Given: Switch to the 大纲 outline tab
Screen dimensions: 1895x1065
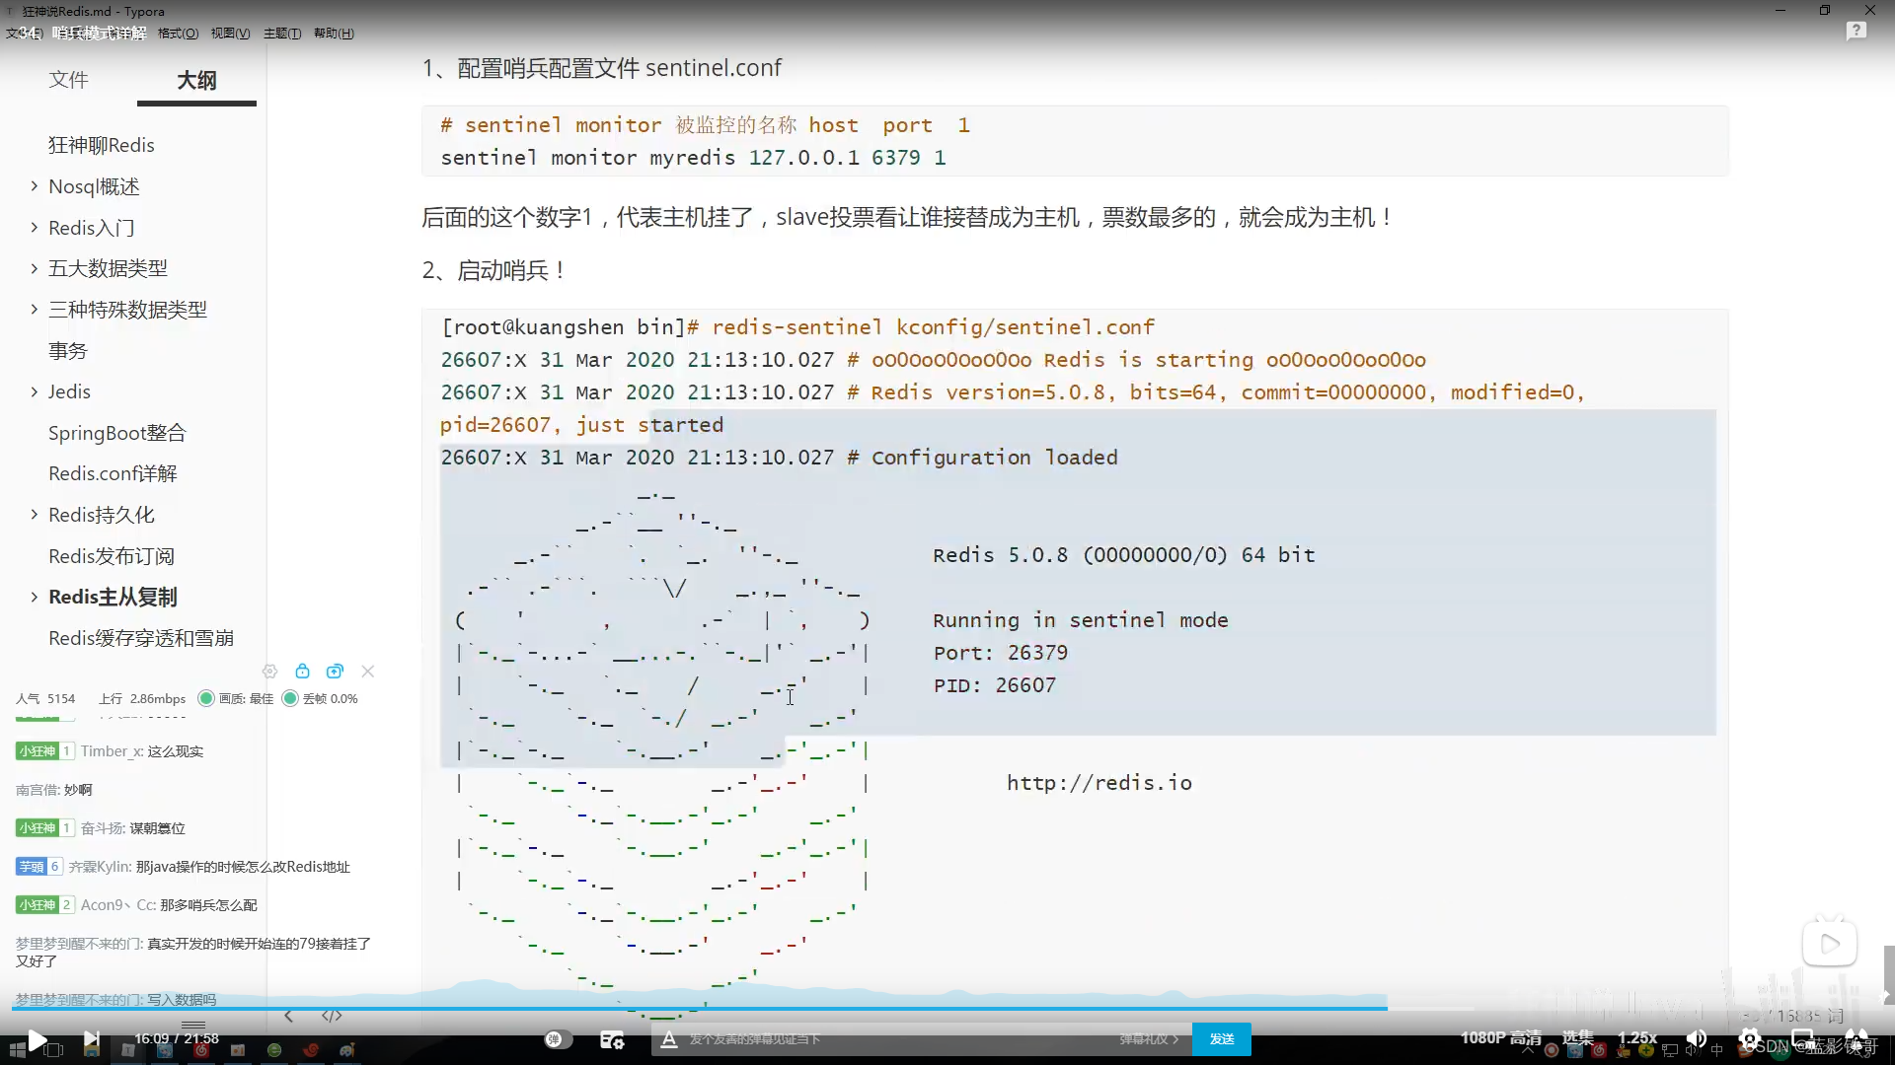Looking at the screenshot, I should (196, 80).
